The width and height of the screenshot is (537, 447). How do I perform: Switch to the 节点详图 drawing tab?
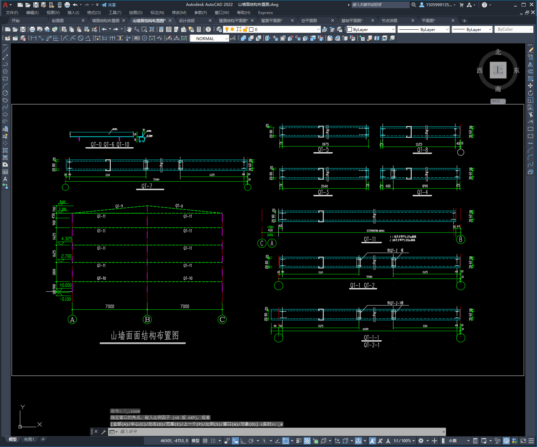click(389, 21)
